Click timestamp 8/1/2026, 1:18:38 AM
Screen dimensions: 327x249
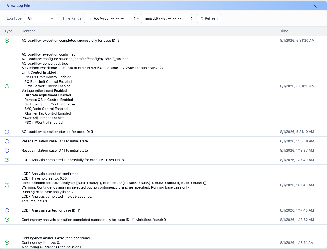[x=297, y=141]
